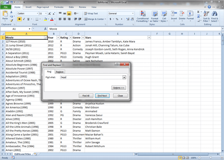Viewport: 224px width, 160px height.
Task: Open the Replace tab in Find dialog
Action: coord(59,72)
